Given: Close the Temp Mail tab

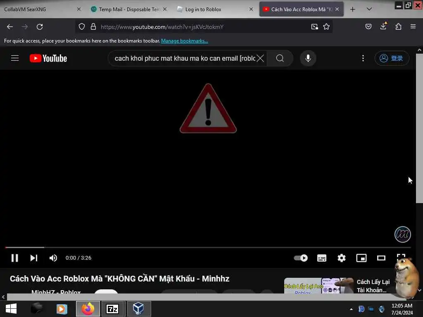Looking at the screenshot, I should (165, 9).
